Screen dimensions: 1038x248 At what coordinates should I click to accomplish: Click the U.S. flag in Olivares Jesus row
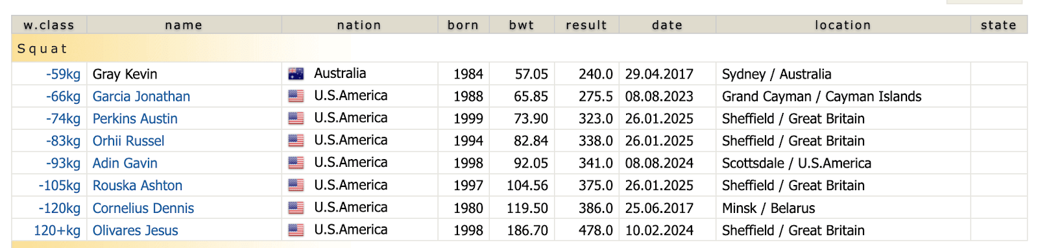pos(296,230)
